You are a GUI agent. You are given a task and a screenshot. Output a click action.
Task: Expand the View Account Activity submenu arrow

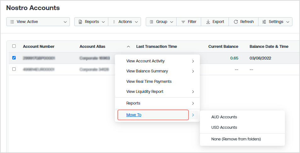click(x=193, y=61)
